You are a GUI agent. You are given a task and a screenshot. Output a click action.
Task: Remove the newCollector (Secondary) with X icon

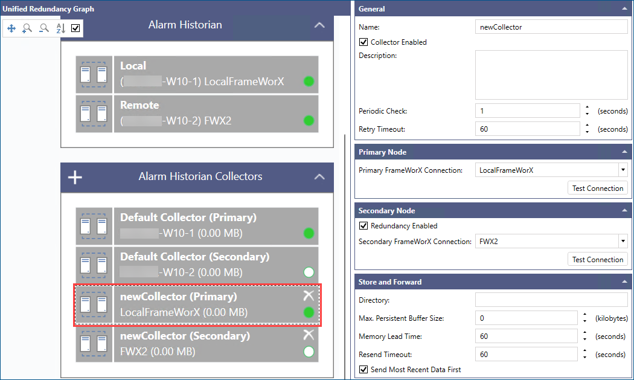coord(309,335)
